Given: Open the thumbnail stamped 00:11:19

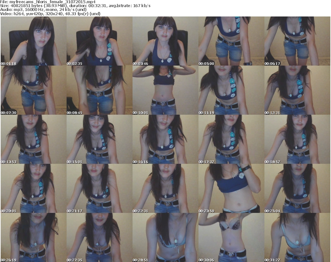Looking at the screenshot, I should point(231,90).
